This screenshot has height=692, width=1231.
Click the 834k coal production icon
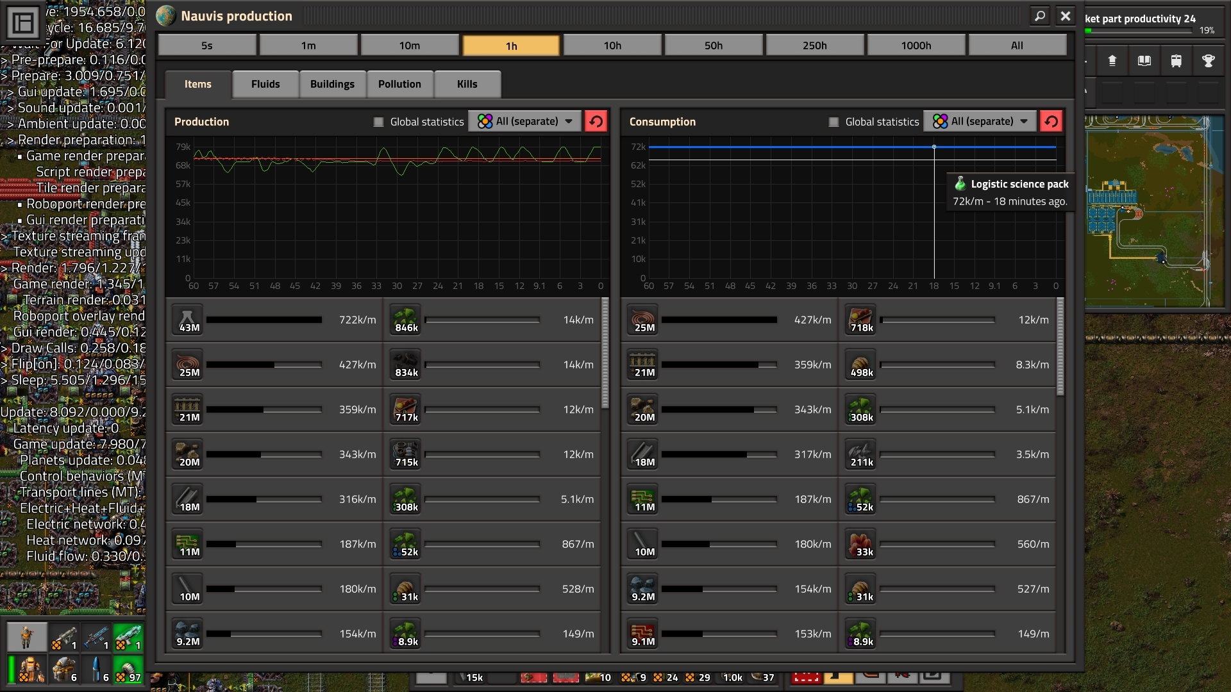(x=406, y=365)
